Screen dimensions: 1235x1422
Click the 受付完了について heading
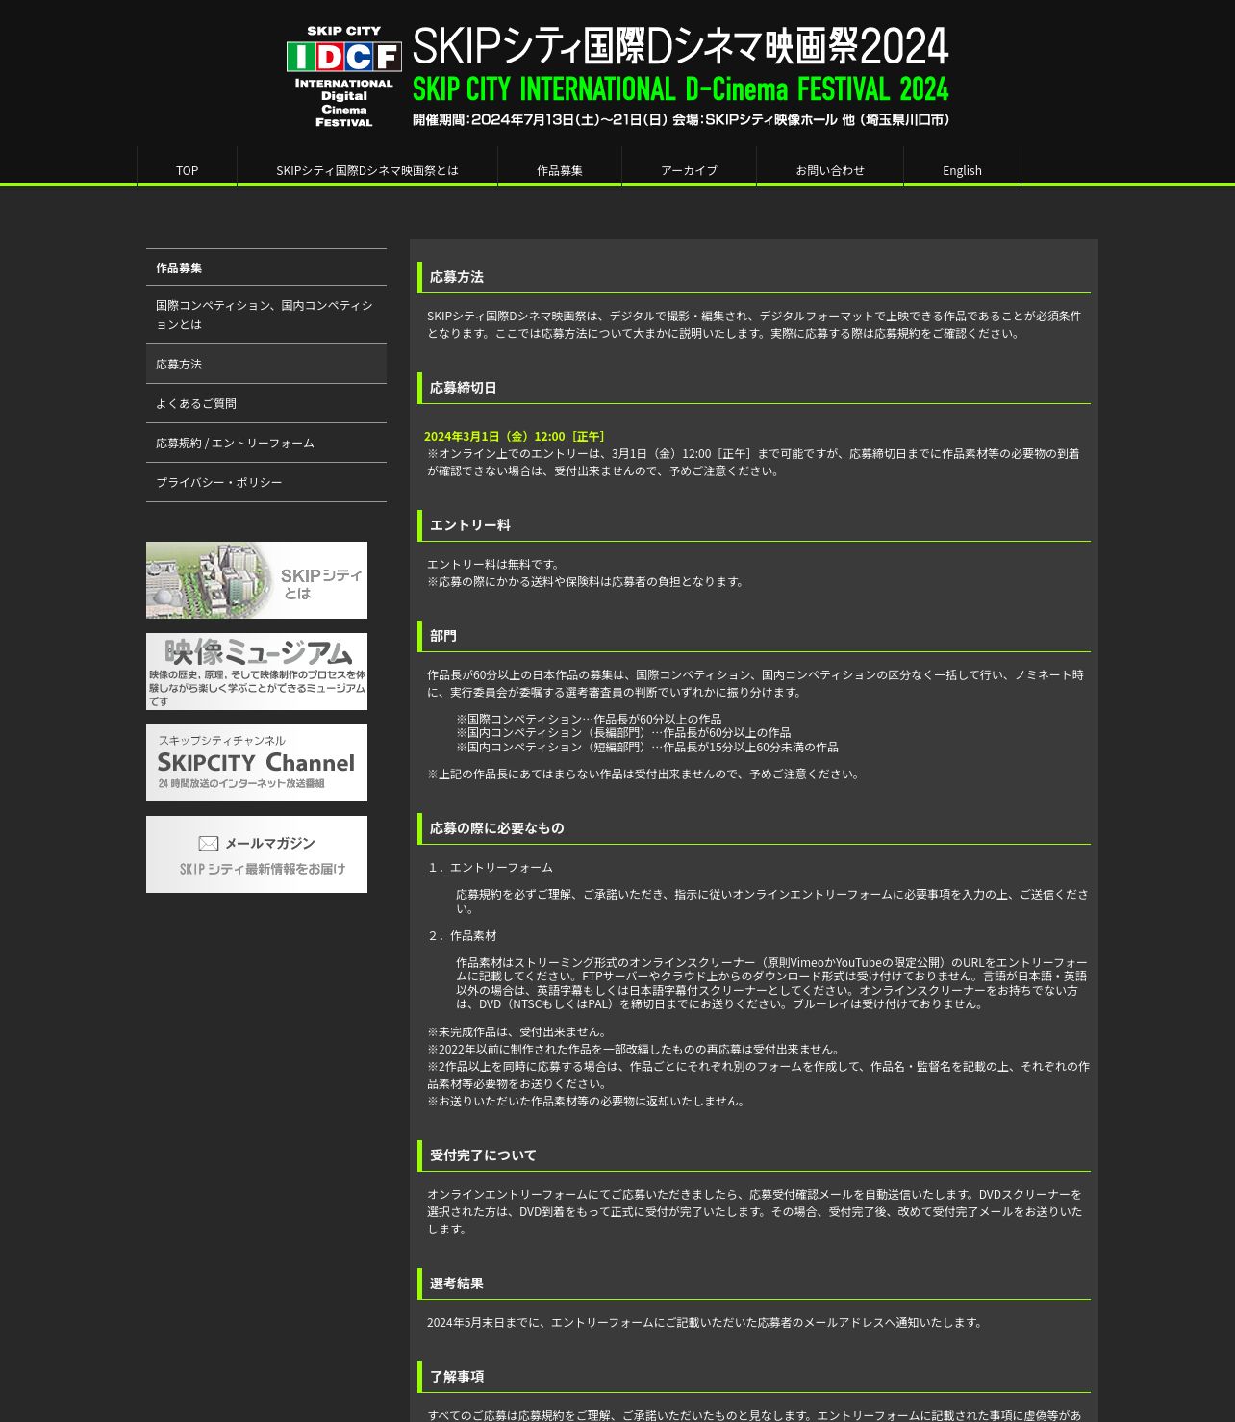coord(483,1155)
